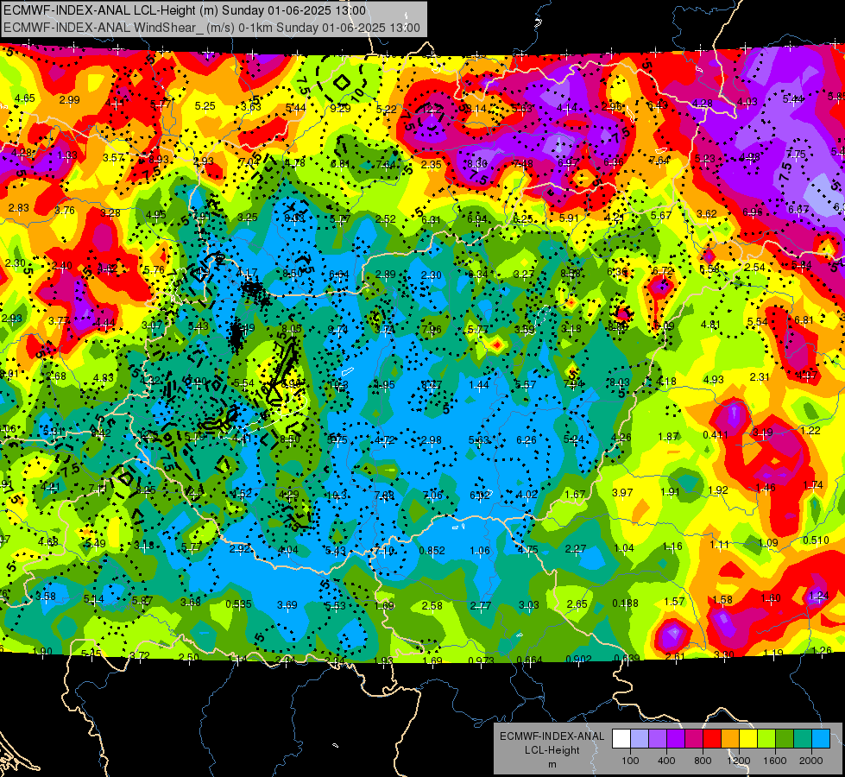This screenshot has height=777, width=845.
Task: Click the map value '4.65'
Action: point(25,98)
